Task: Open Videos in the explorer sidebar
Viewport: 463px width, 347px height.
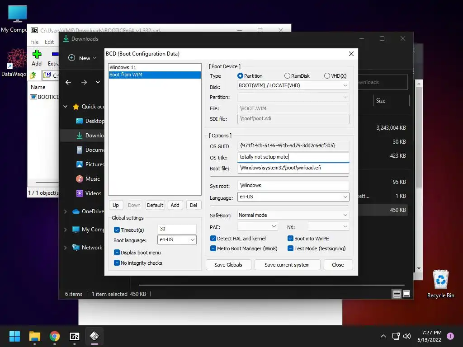Action: pyautogui.click(x=89, y=193)
